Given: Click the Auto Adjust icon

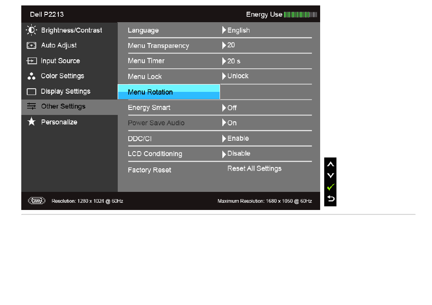Looking at the screenshot, I should coord(31,45).
